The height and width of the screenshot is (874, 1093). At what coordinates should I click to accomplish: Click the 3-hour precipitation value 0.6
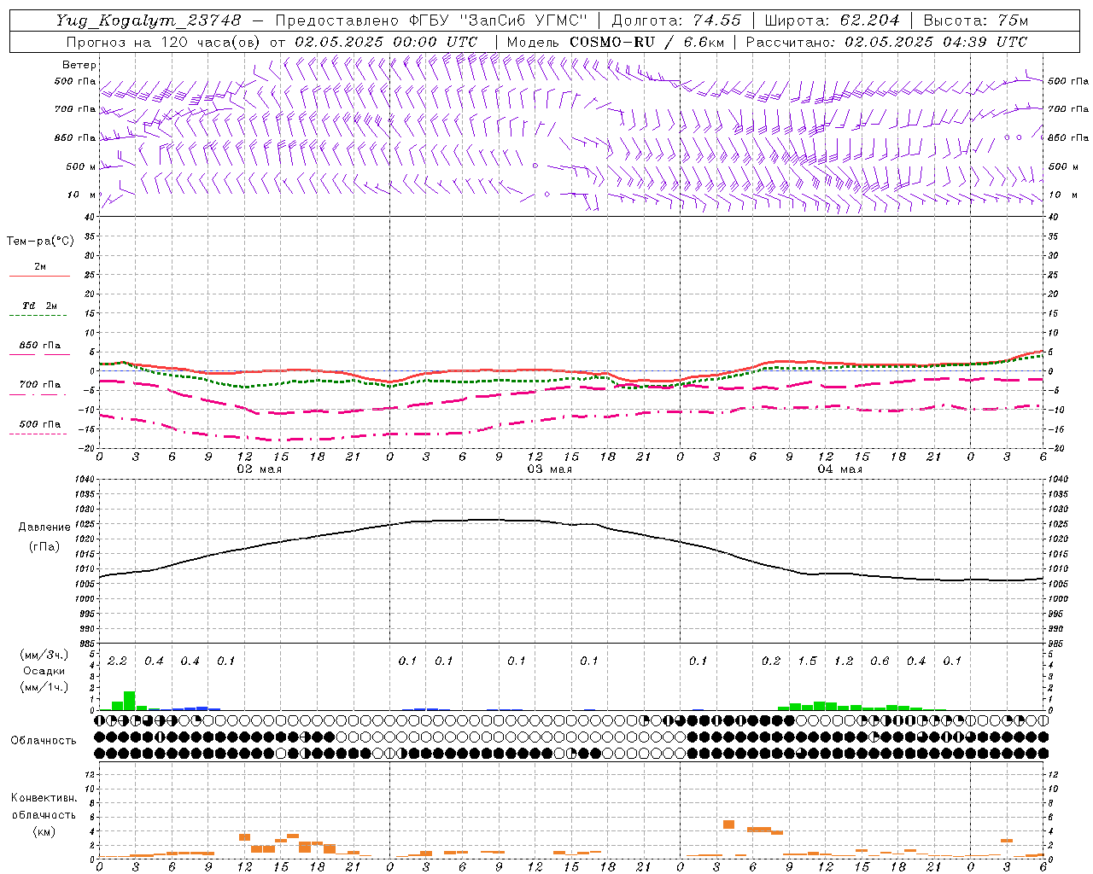[x=880, y=661]
